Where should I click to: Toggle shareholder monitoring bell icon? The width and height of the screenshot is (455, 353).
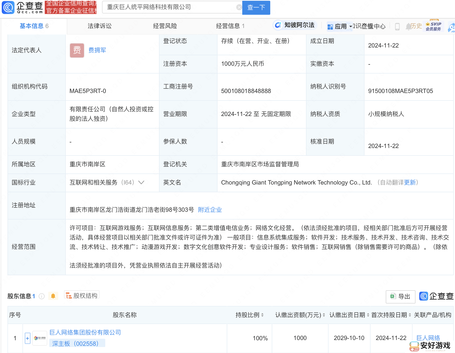click(x=53, y=296)
